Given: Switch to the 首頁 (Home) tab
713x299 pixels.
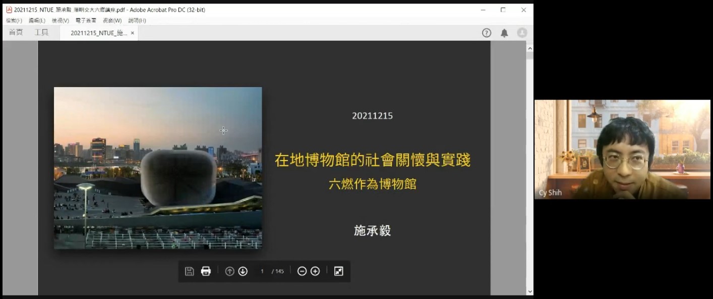Looking at the screenshot, I should click(16, 33).
